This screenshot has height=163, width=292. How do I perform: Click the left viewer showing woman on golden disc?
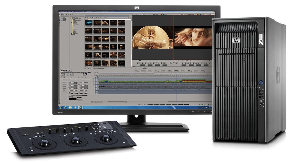[153, 37]
